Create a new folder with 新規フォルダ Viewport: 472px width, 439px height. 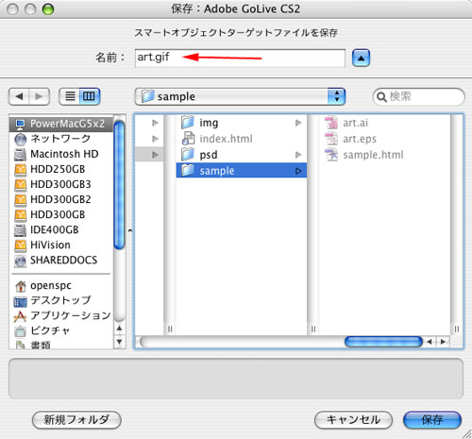pos(76,420)
